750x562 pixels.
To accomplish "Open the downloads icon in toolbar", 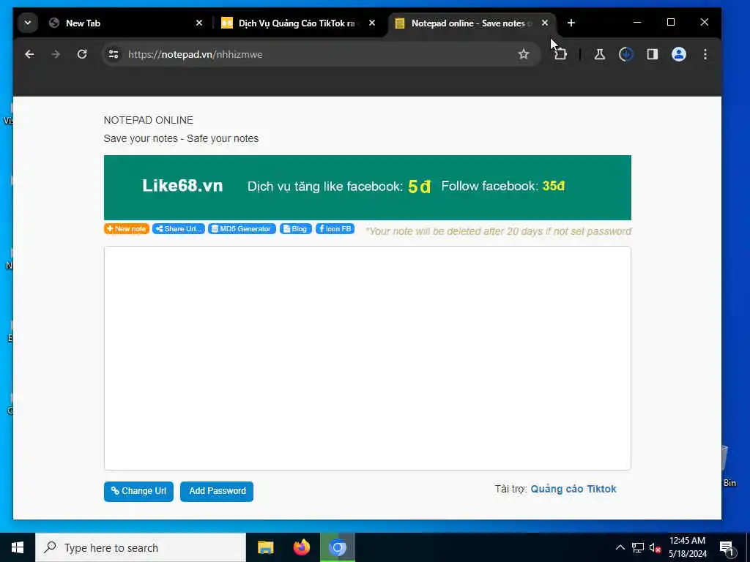I will coord(626,54).
